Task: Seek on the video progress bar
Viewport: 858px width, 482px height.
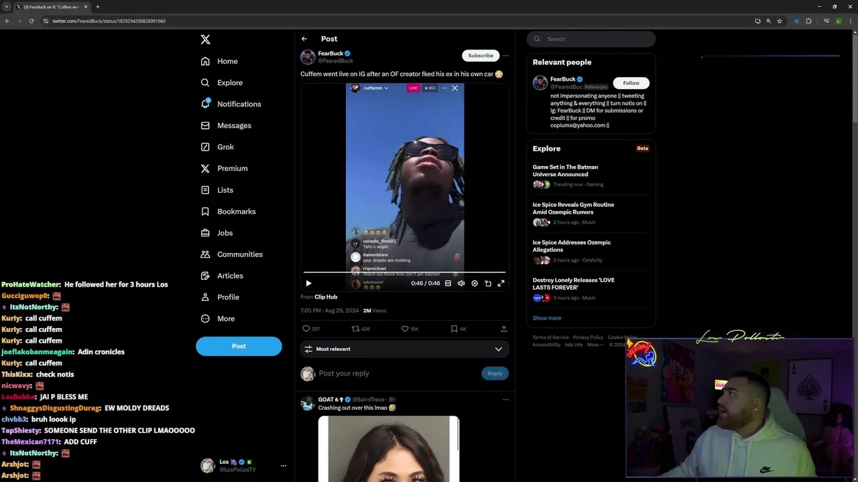Action: pyautogui.click(x=404, y=272)
